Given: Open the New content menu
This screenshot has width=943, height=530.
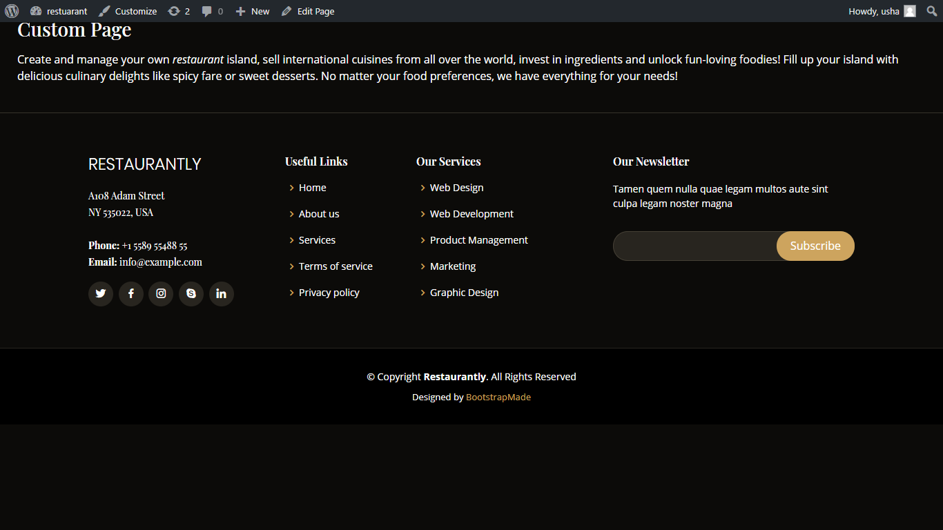Looking at the screenshot, I should [x=253, y=11].
